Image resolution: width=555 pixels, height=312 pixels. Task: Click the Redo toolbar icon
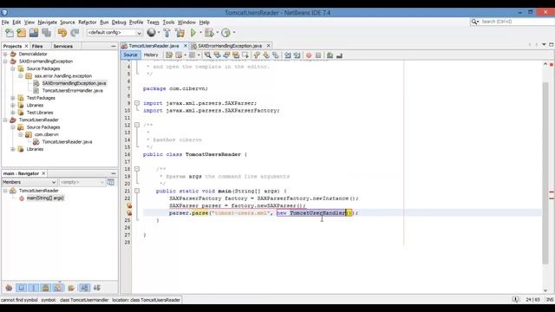[75, 33]
